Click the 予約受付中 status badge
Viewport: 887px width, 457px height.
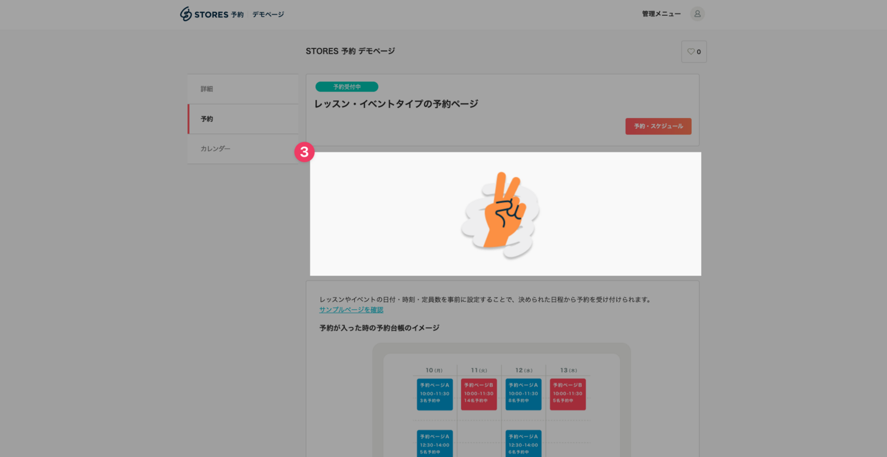(347, 87)
